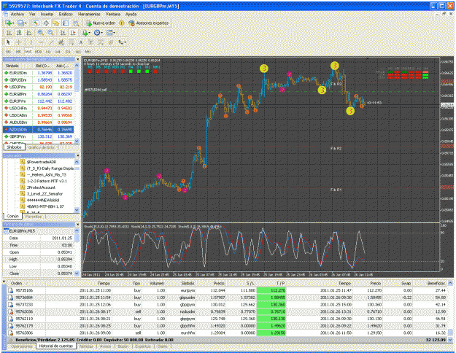Click the Nueva orden button
456x353 pixels.
point(101,23)
